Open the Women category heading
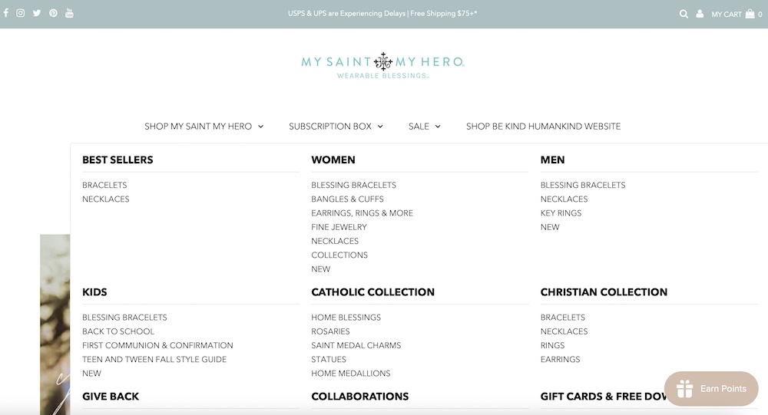Screen dimensions: 768x415 333,160
